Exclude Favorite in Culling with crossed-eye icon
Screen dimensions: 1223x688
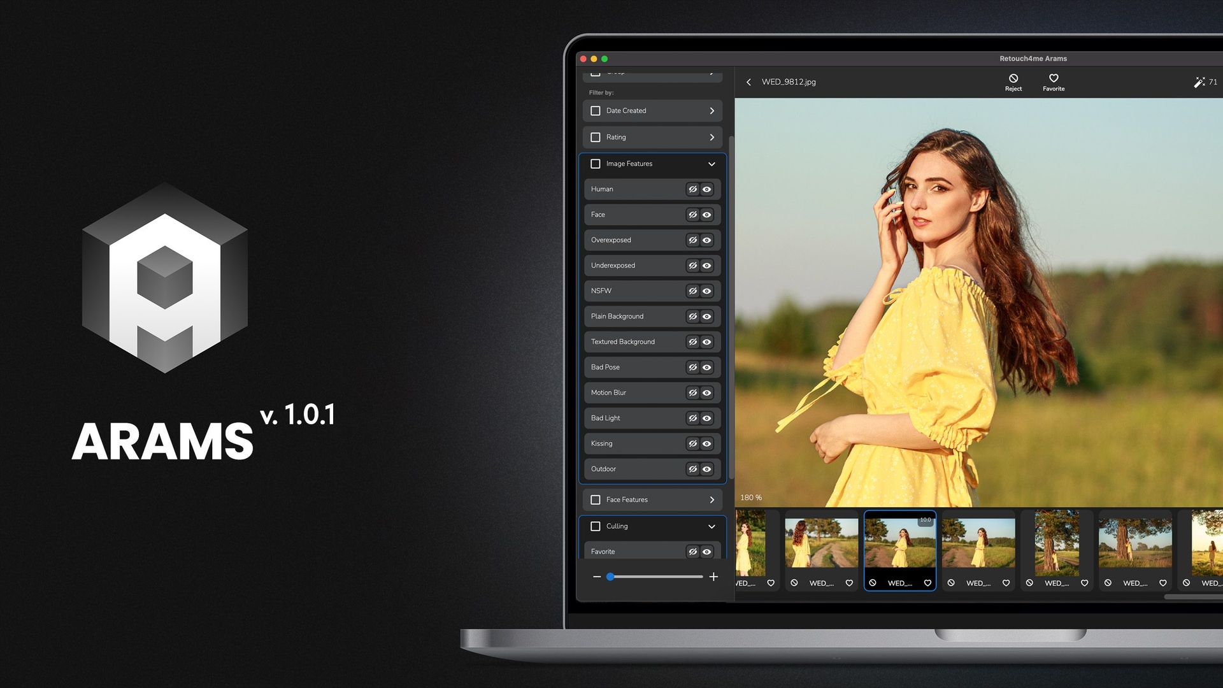pyautogui.click(x=693, y=552)
